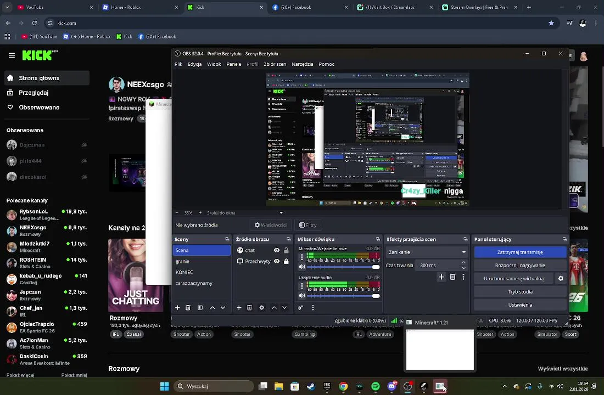Viewport: 604px width, 395px height.
Task: Delete scene transition with trash icon
Action: coord(452,277)
